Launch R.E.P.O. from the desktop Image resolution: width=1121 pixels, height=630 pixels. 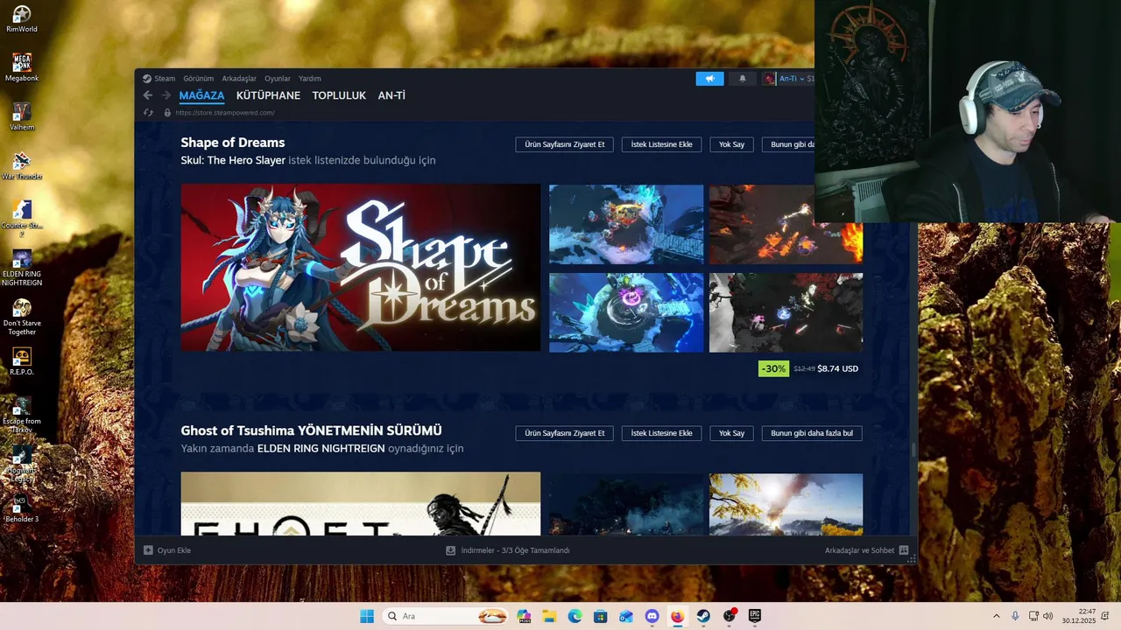[x=22, y=361]
